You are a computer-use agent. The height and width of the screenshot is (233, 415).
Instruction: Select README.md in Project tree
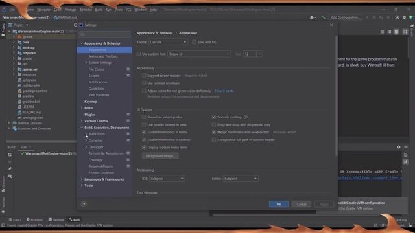32,112
